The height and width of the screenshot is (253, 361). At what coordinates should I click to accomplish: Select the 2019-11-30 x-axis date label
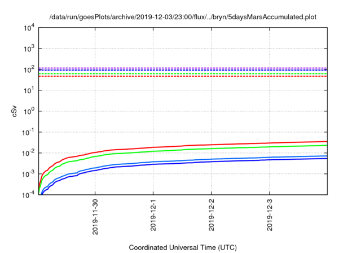click(95, 217)
